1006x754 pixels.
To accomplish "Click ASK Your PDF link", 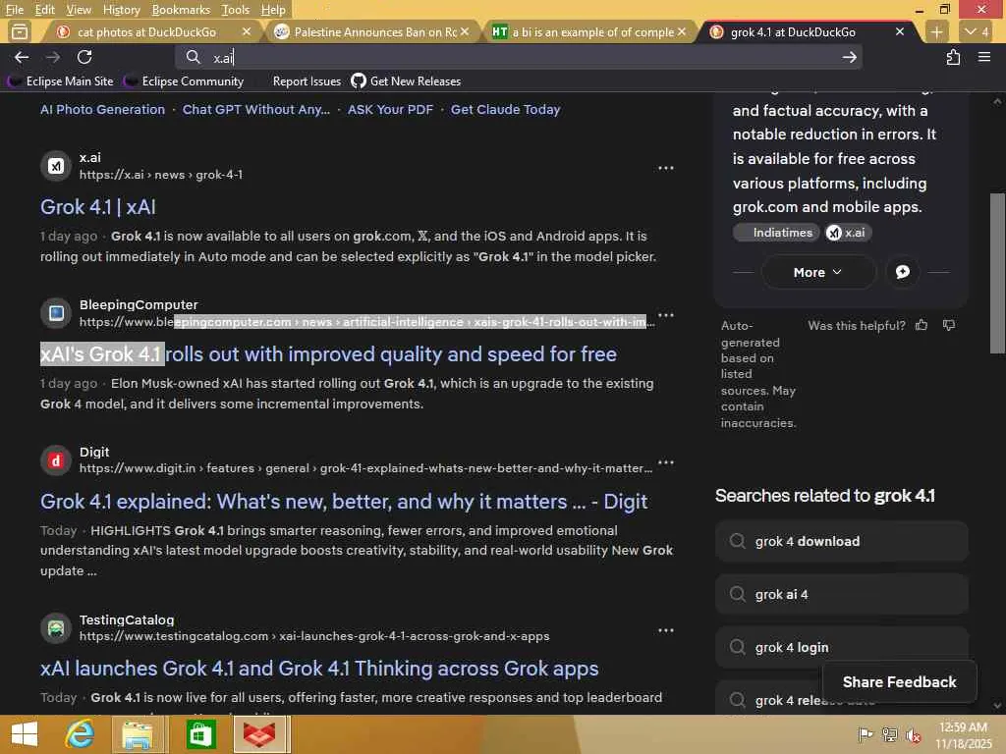I will 390,110.
